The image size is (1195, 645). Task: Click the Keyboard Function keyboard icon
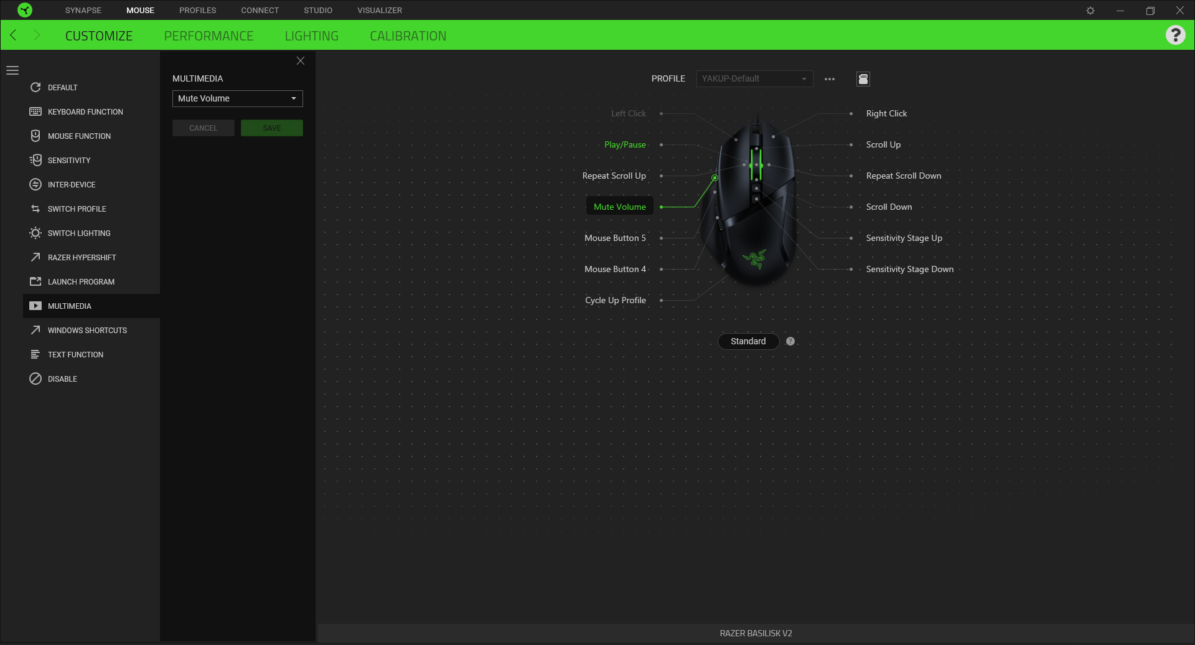tap(35, 112)
